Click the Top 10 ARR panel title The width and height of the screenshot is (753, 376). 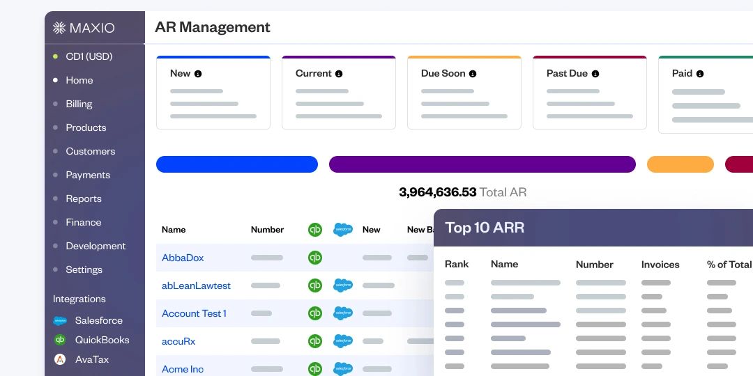tap(485, 228)
